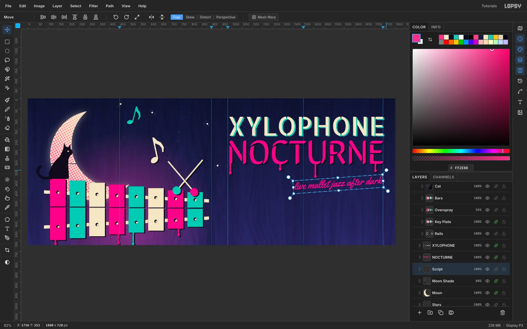527x329 pixels.
Task: Open the Layer menu
Action: [x=57, y=6]
